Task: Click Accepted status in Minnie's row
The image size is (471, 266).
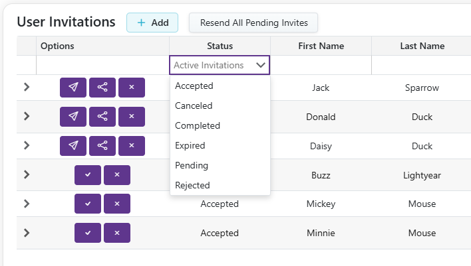Action: (220, 233)
